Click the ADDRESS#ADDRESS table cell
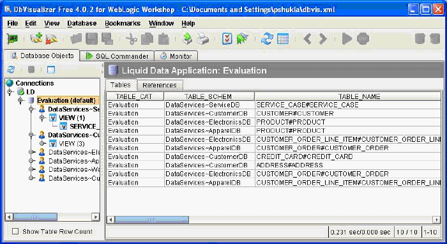Image resolution: width=447 pixels, height=244 pixels. tap(348, 165)
